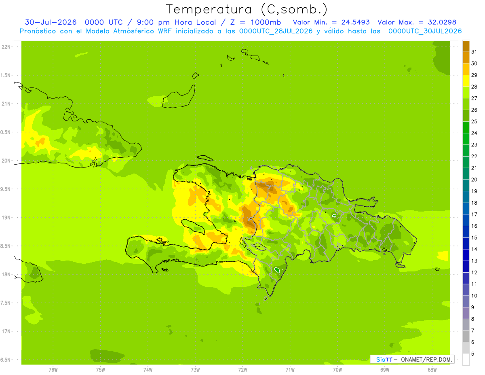Image resolution: width=485 pixels, height=375 pixels.
Task: Click the colorbar label '10'
Action: tap(474, 296)
